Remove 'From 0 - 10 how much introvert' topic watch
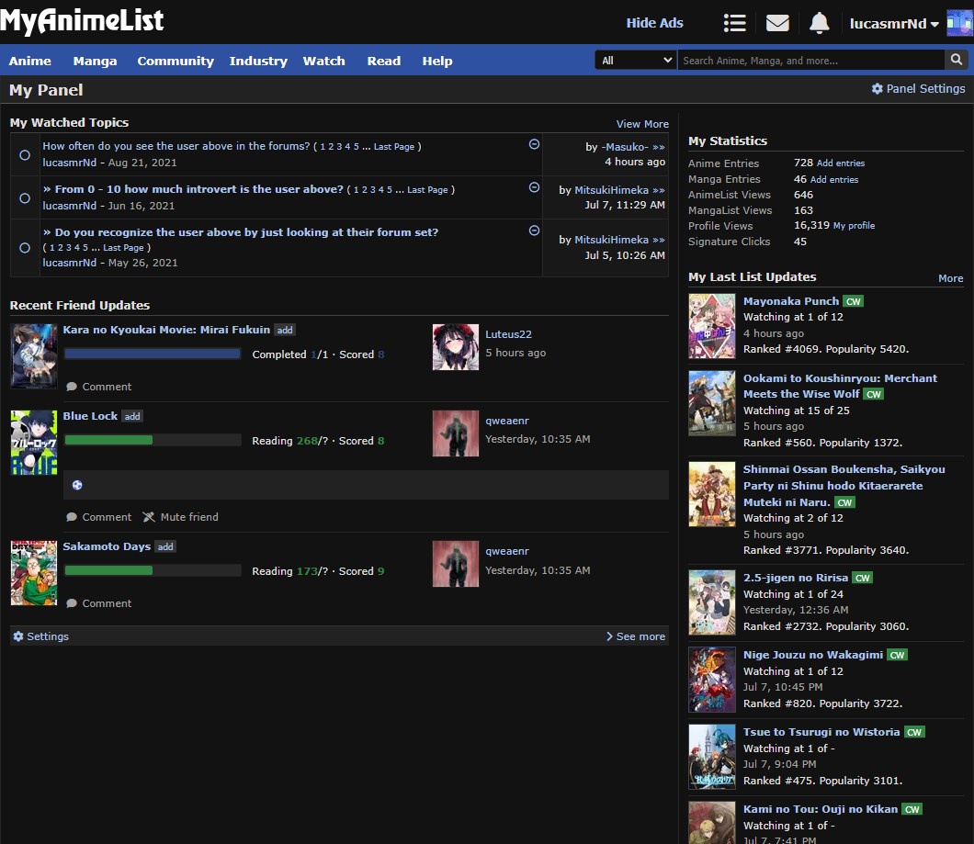Image resolution: width=974 pixels, height=844 pixels. 534,187
